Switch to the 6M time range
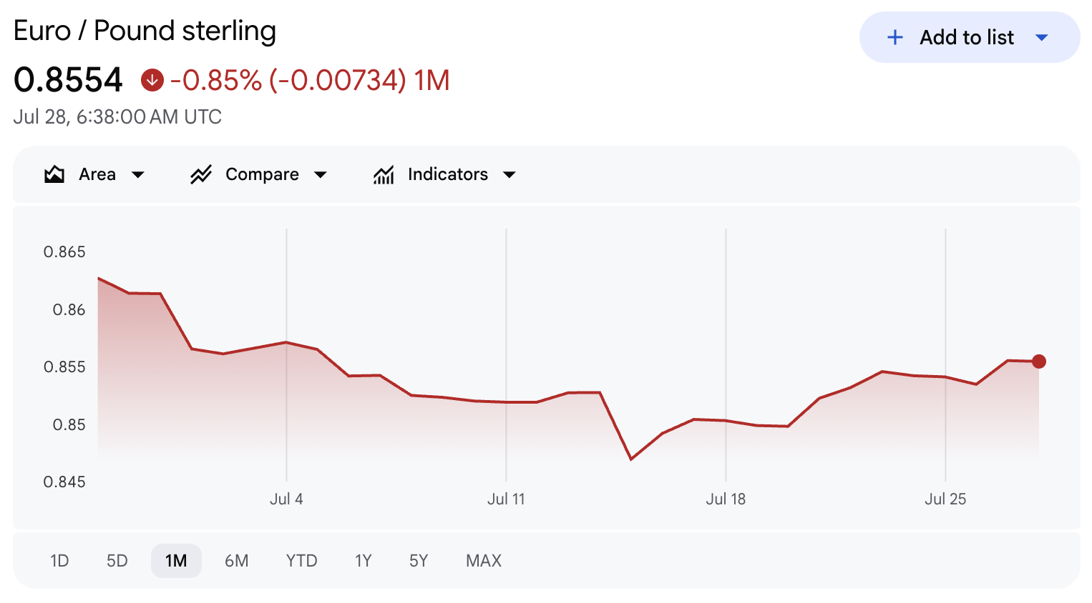Image resolution: width=1092 pixels, height=603 pixels. pos(237,561)
